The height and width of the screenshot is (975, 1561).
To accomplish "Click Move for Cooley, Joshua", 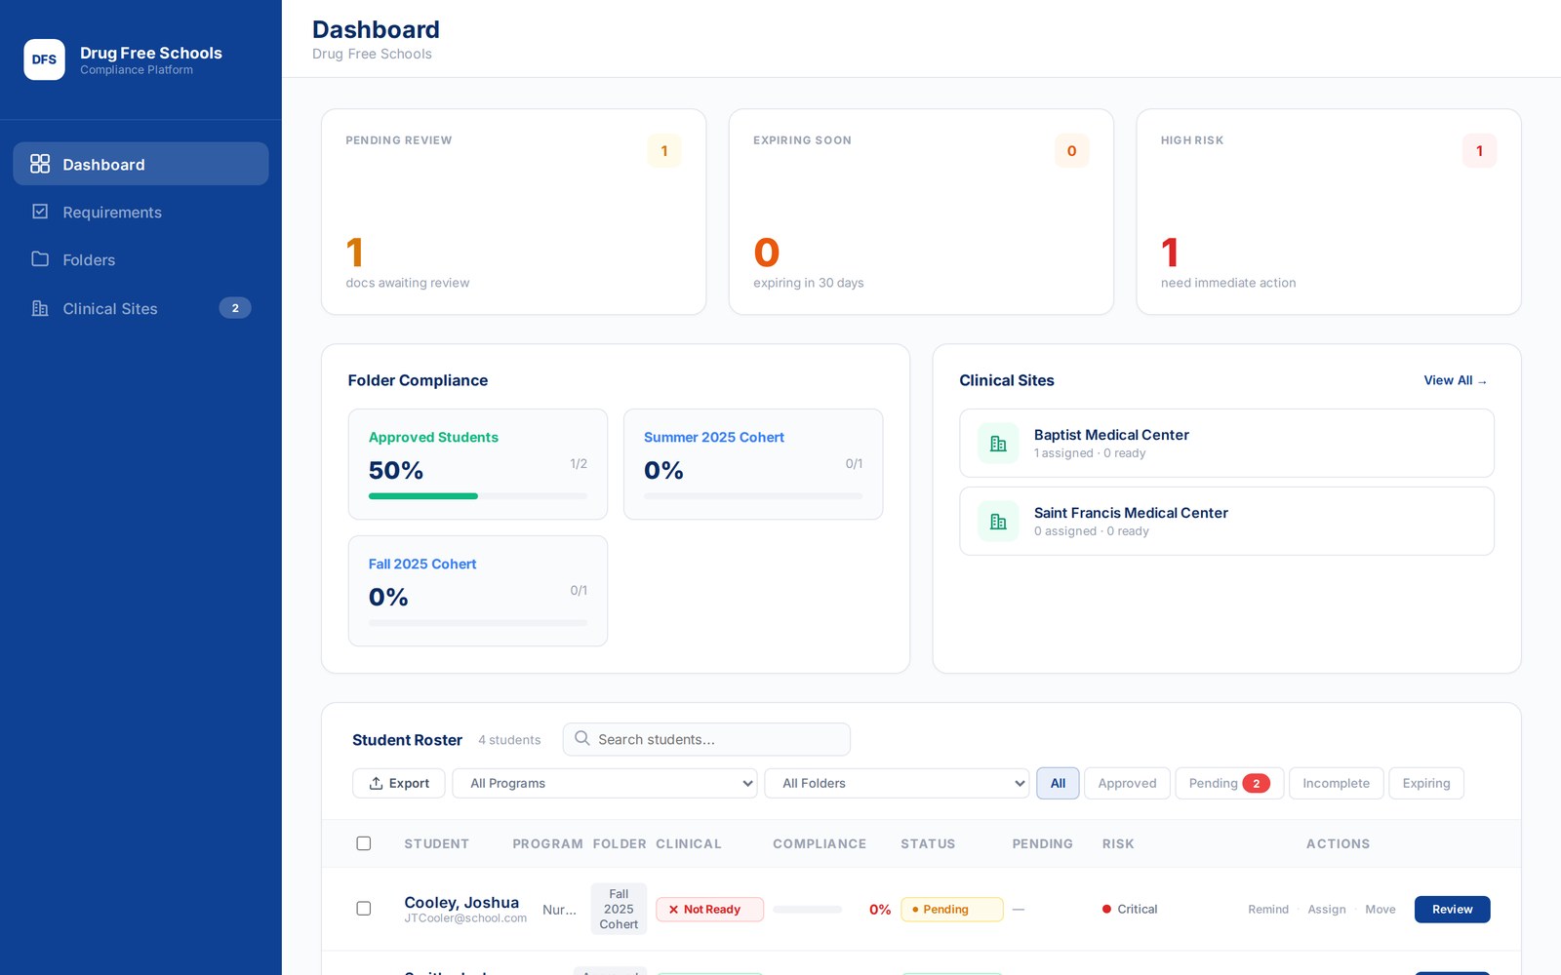I will point(1381,909).
